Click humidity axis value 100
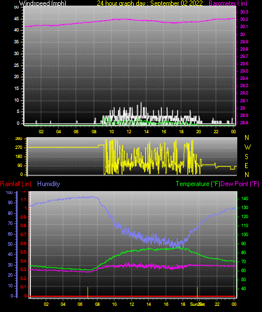Viewport: 262px width, 312px height. click(9, 192)
